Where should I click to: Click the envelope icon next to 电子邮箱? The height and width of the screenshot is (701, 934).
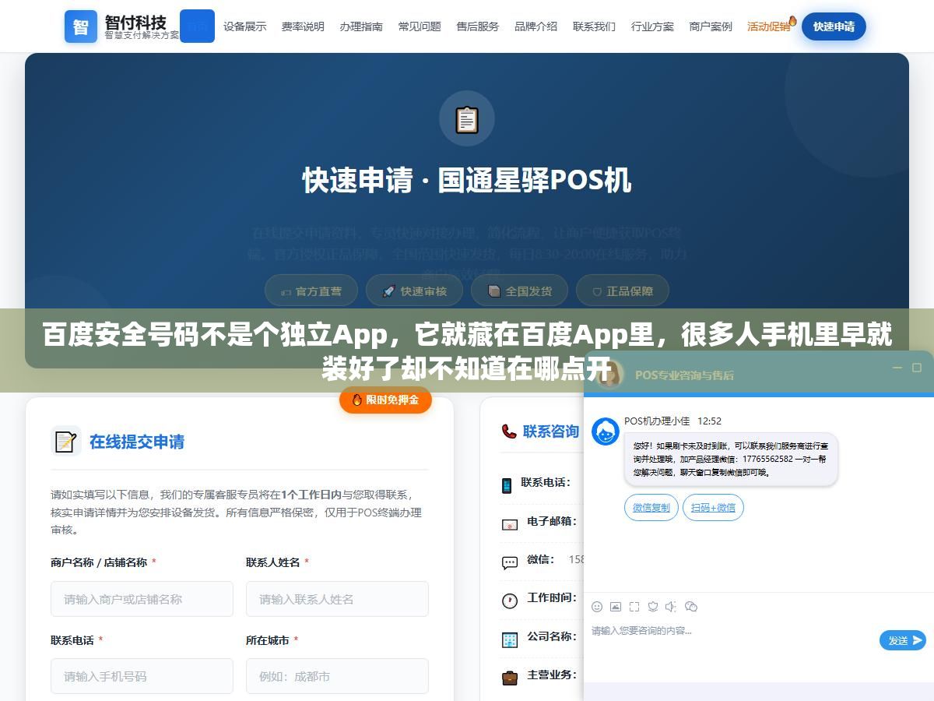pos(509,524)
